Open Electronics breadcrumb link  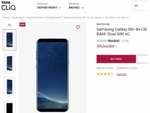click(18, 18)
